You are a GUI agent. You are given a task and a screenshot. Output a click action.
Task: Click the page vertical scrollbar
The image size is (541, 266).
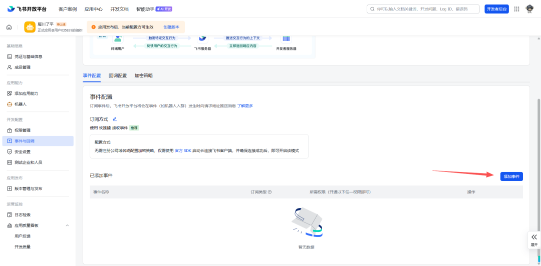click(538, 150)
